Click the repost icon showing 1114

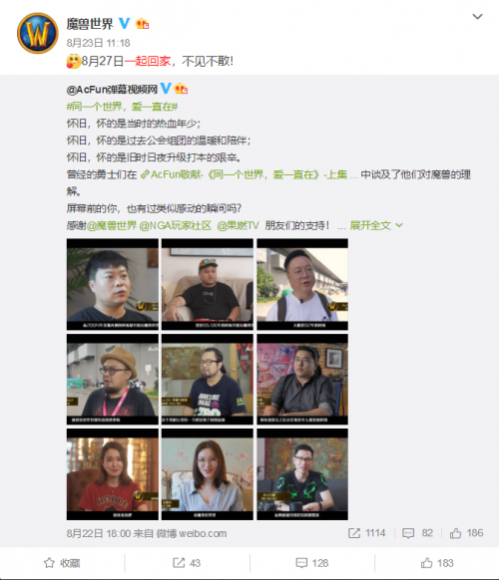point(354,533)
